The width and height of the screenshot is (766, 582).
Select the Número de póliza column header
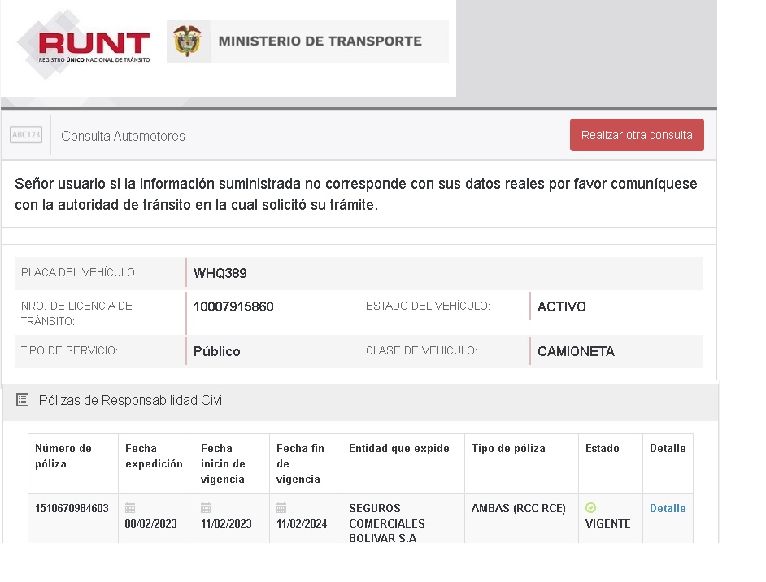[x=63, y=455]
